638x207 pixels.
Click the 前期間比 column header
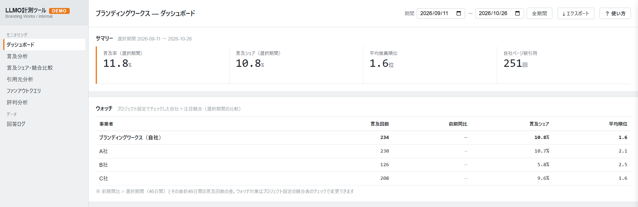pos(458,124)
